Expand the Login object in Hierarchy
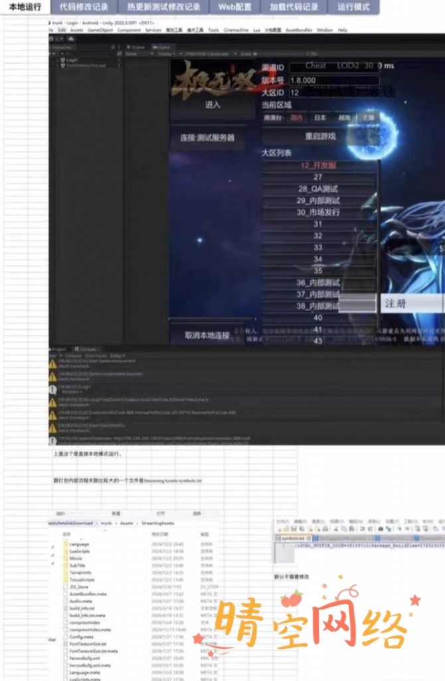445x681 pixels. point(62,60)
